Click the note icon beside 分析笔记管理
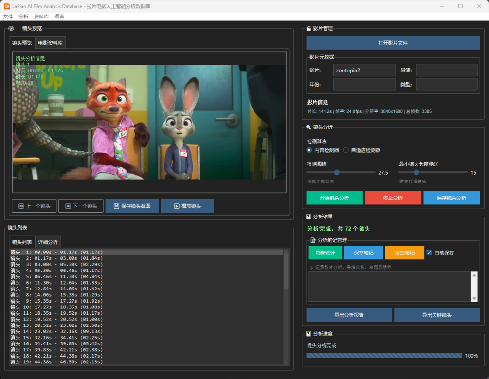Image resolution: width=489 pixels, height=379 pixels. tap(313, 240)
